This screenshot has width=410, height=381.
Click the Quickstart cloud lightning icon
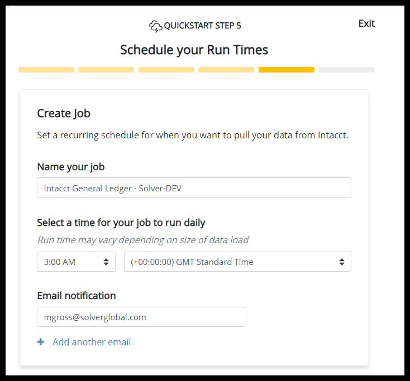click(155, 26)
